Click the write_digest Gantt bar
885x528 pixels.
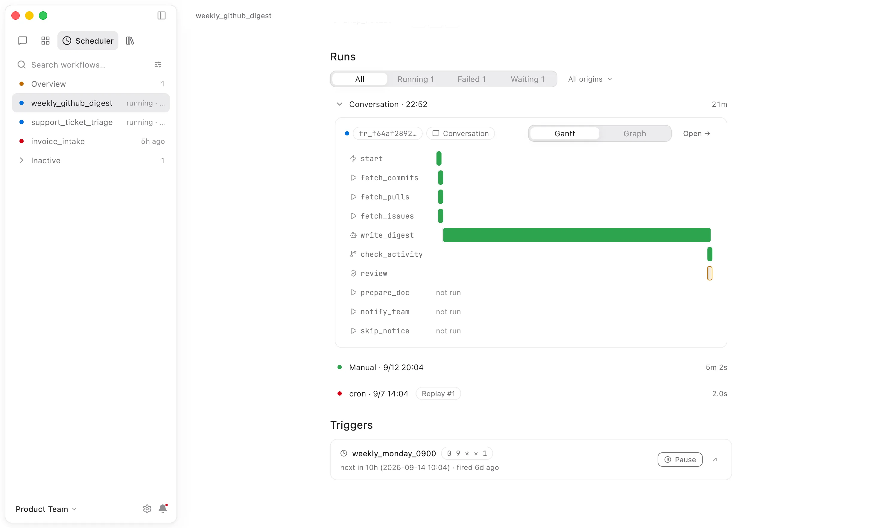[577, 235]
